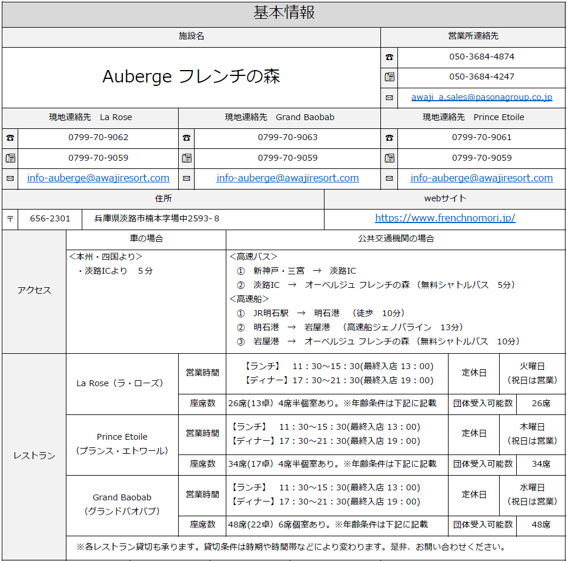The height and width of the screenshot is (561, 572).
Task: Open the awaji_a.sales@pasonagroup.co.jp email link
Action: (x=481, y=97)
